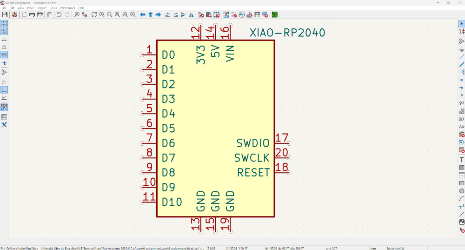Open Schematic Setup from the toolbar

pos(14,14)
